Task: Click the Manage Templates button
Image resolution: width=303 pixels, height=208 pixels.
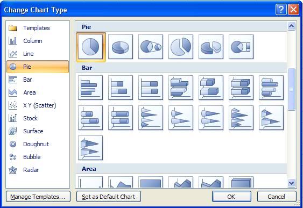Action: (x=38, y=197)
